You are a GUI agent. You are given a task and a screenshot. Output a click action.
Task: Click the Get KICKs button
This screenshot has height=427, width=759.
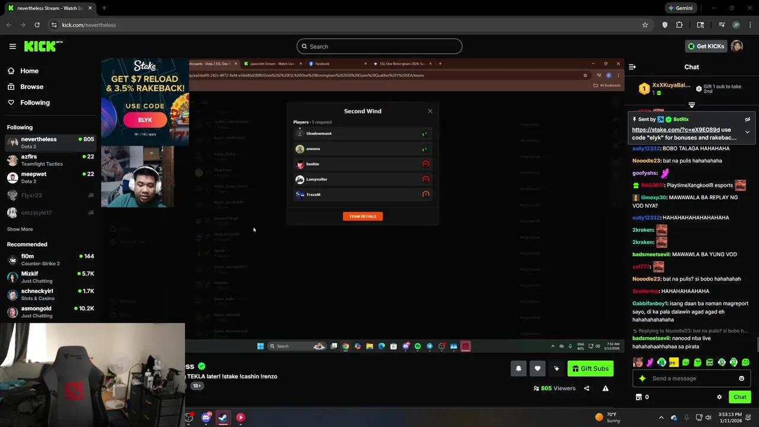pos(706,46)
